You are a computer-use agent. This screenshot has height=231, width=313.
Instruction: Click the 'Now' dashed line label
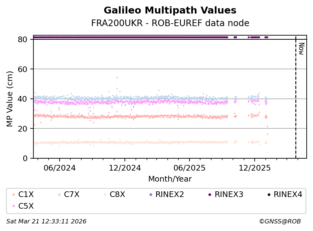(x=301, y=49)
